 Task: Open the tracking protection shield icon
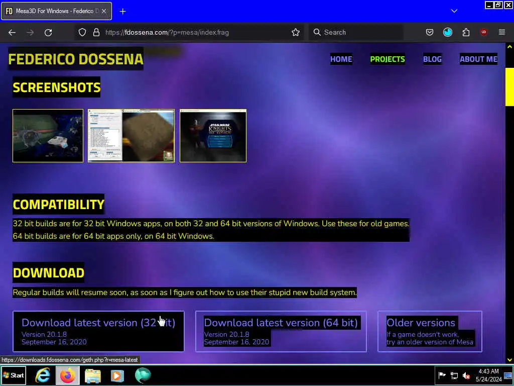(82, 32)
